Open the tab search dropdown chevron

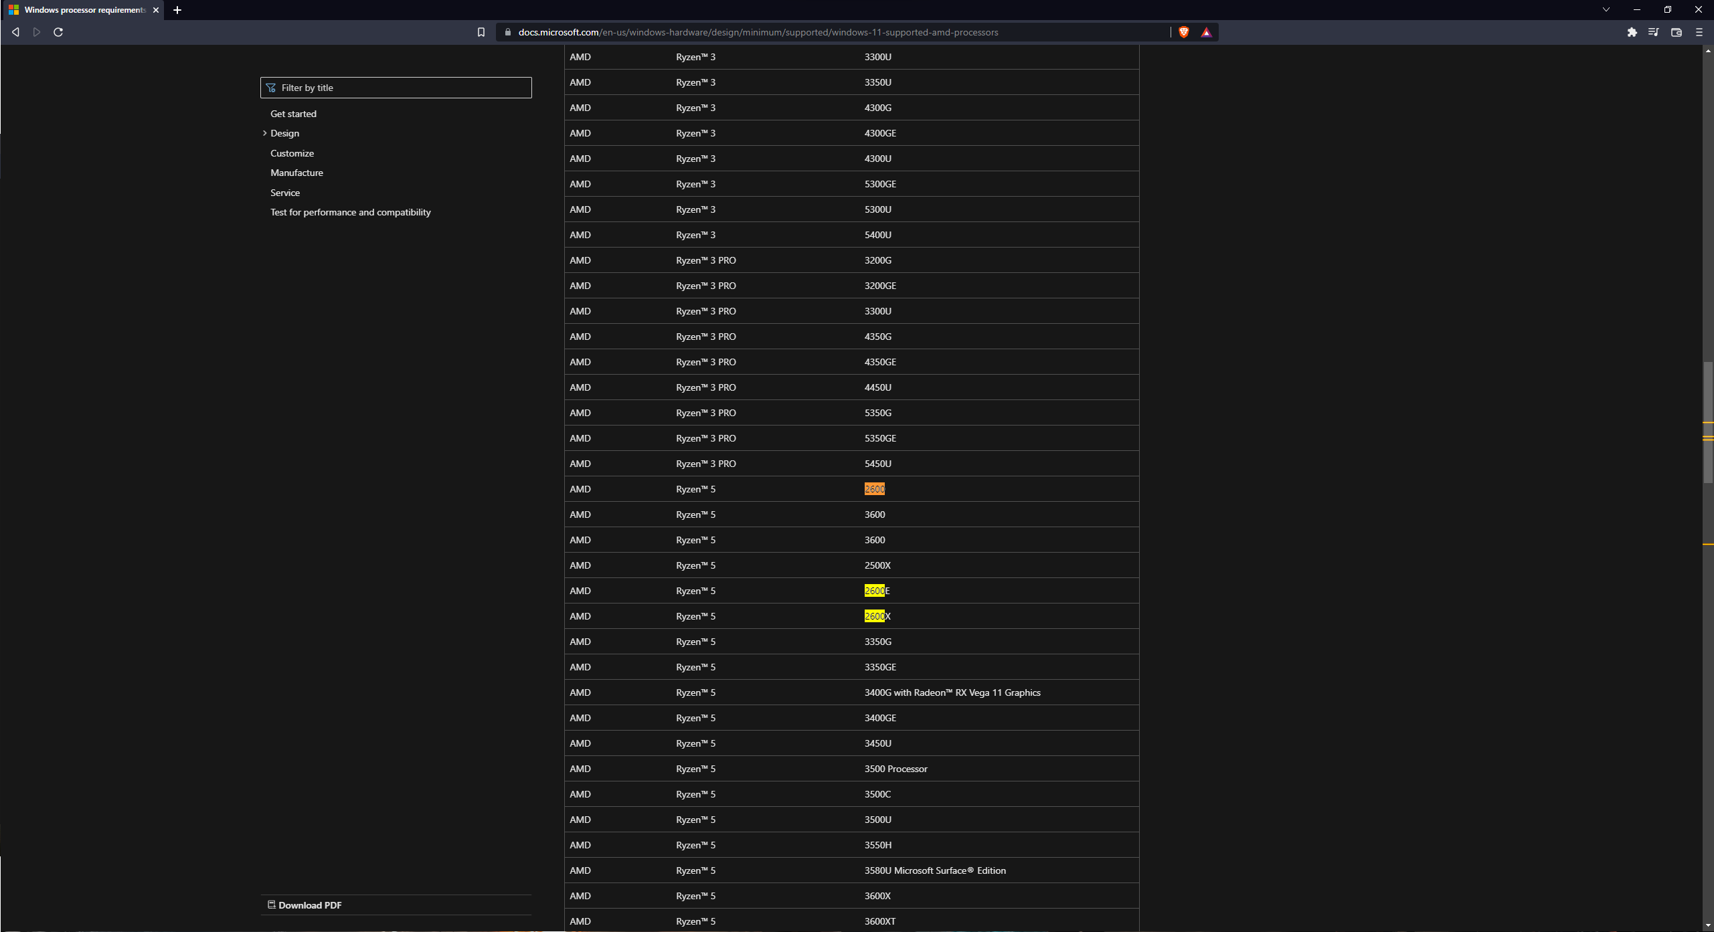point(1606,9)
